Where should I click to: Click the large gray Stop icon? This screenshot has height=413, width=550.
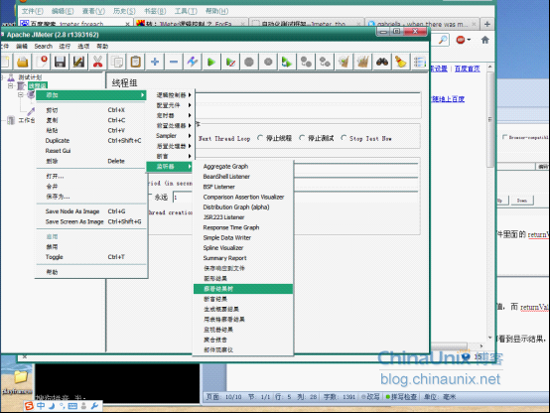249,63
